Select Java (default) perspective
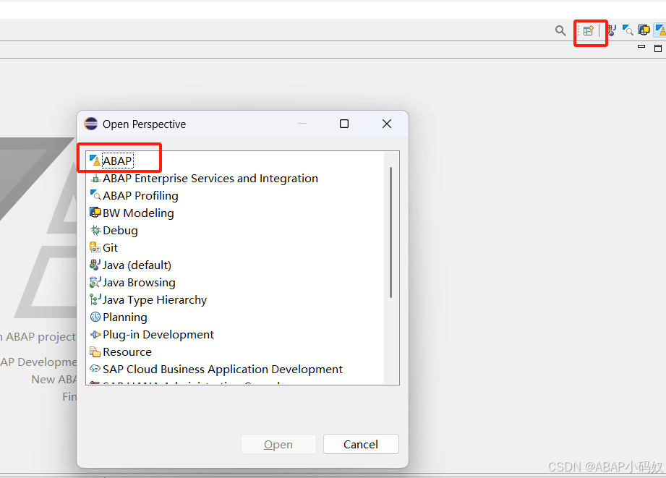 tap(137, 265)
